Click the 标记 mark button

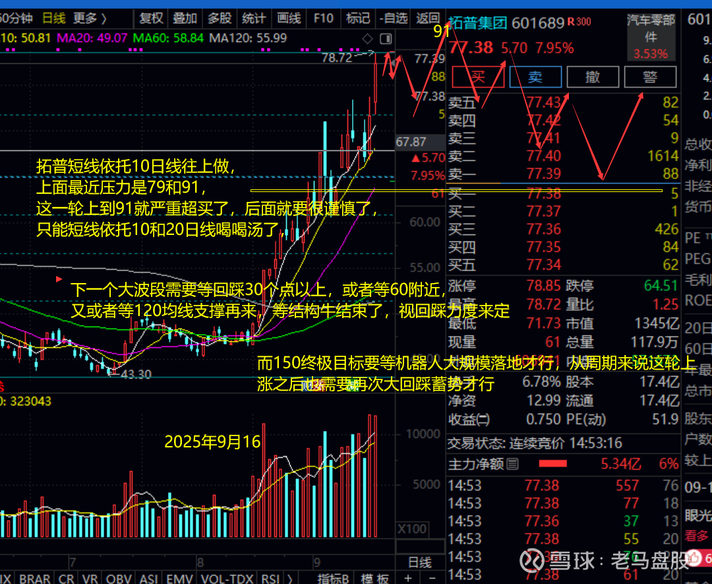pyautogui.click(x=358, y=18)
